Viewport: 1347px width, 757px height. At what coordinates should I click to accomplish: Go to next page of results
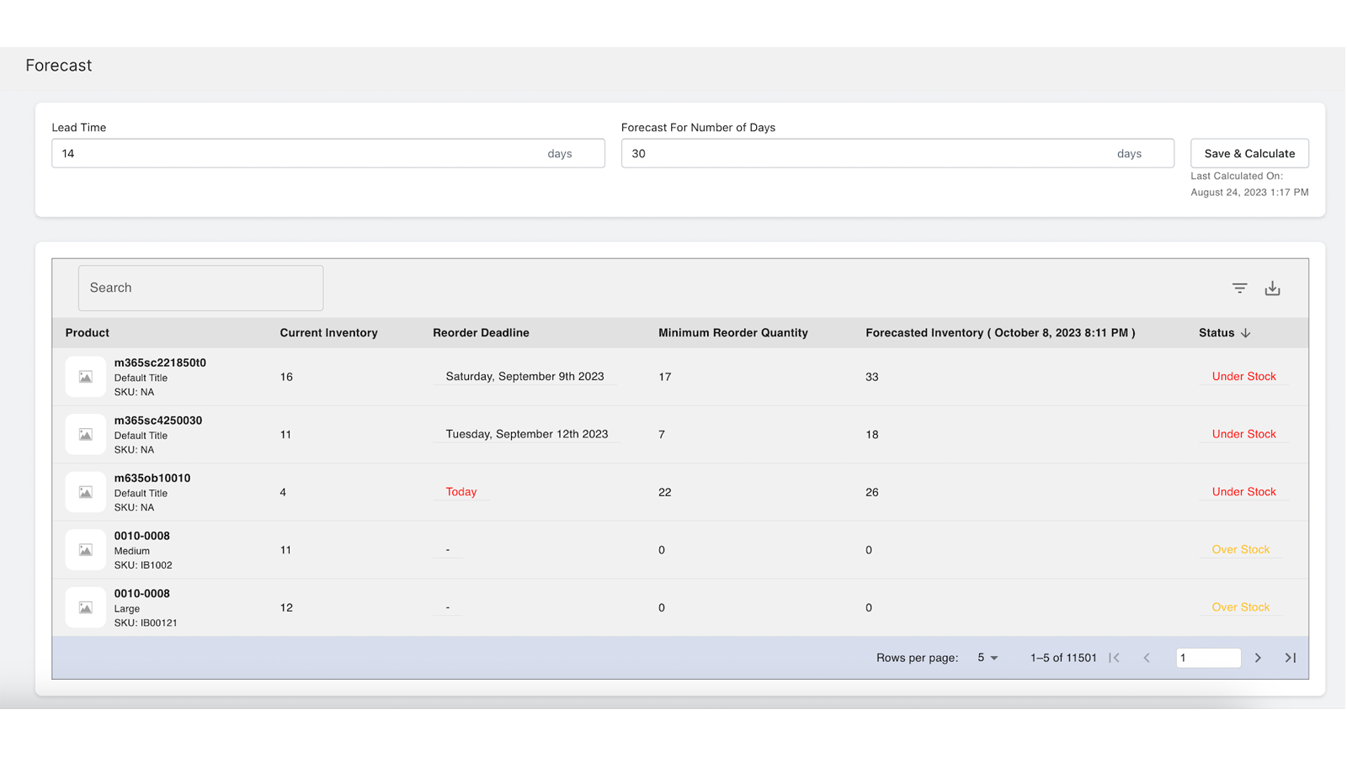[1258, 658]
